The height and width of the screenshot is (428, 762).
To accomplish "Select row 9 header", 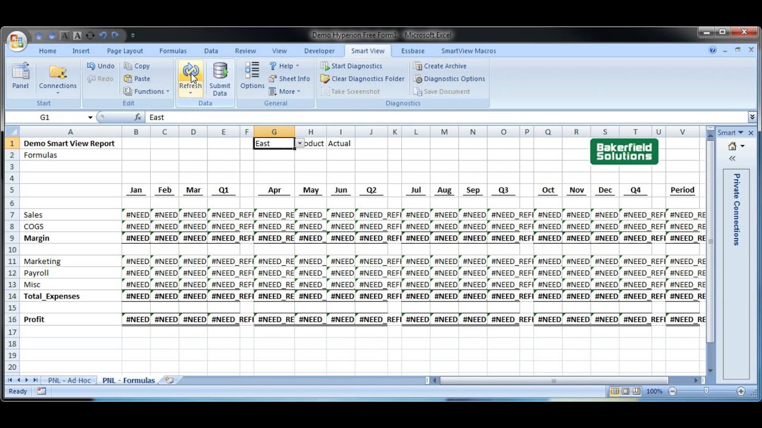I will click(12, 238).
